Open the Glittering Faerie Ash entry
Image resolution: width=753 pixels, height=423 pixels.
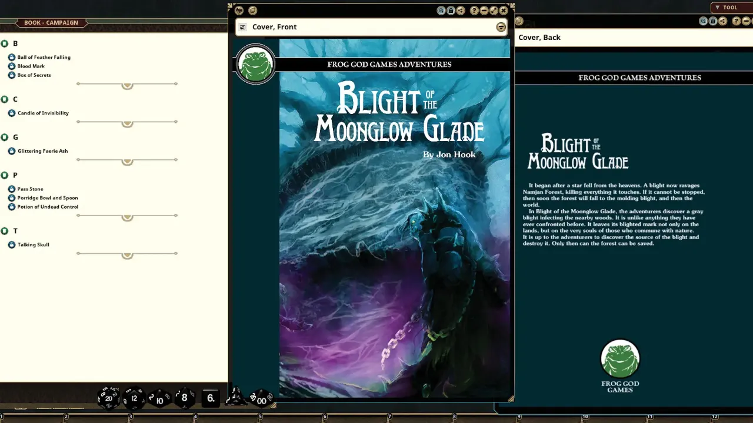[x=42, y=151]
